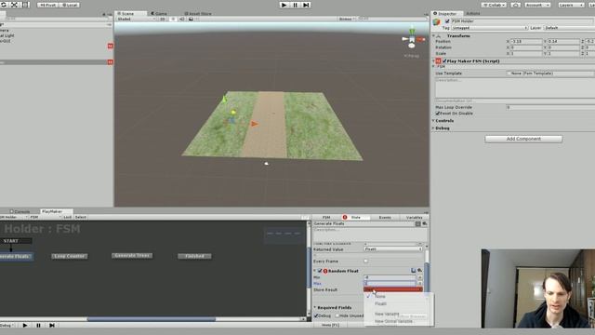Image resolution: width=595 pixels, height=335 pixels.
Task: Click the Lock button in PlayMaker toolbar
Action: [68, 217]
